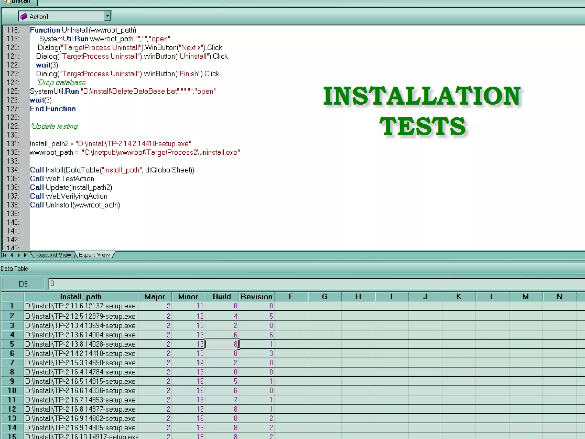
Task: Switch to Keyword View tab
Action: pos(53,255)
